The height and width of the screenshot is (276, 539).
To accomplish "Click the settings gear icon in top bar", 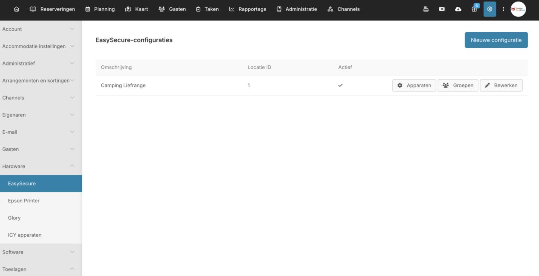I will pos(490,9).
